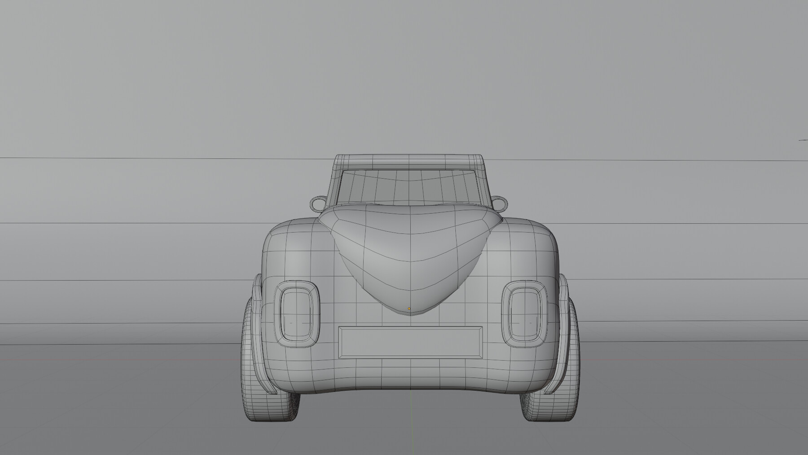Click the front license plate panel
Image resolution: width=808 pixels, height=455 pixels.
410,342
